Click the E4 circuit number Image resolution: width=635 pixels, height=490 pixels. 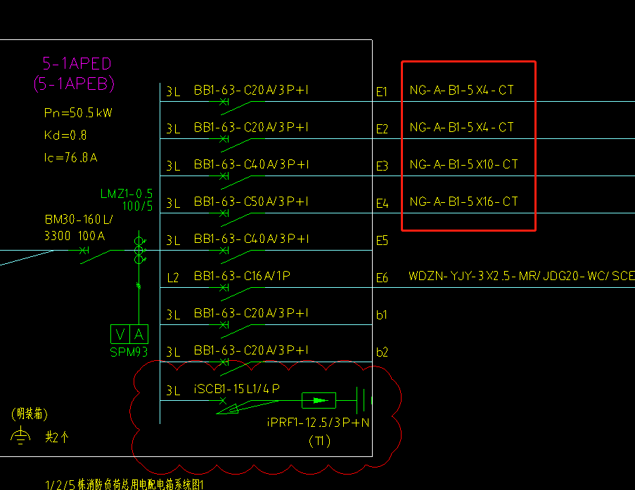point(382,204)
